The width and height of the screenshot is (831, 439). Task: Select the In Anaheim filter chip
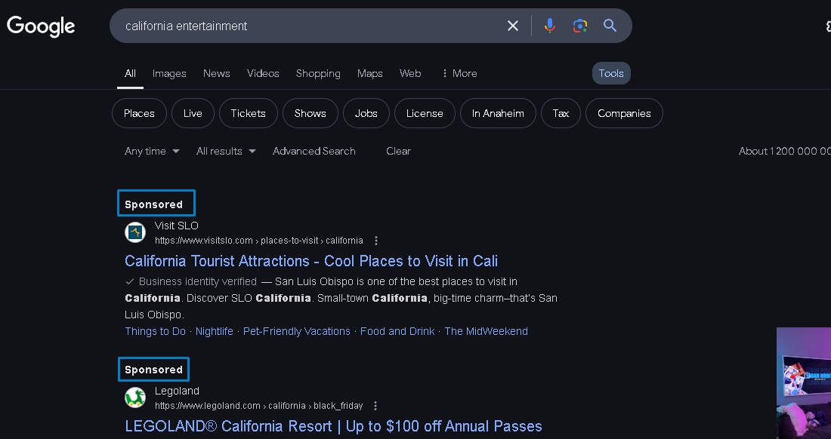498,113
